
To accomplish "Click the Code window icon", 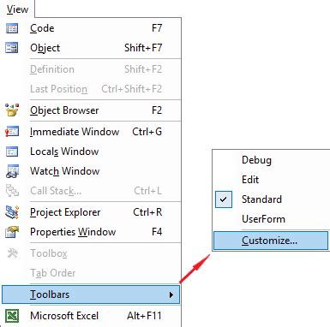I will click(12, 28).
